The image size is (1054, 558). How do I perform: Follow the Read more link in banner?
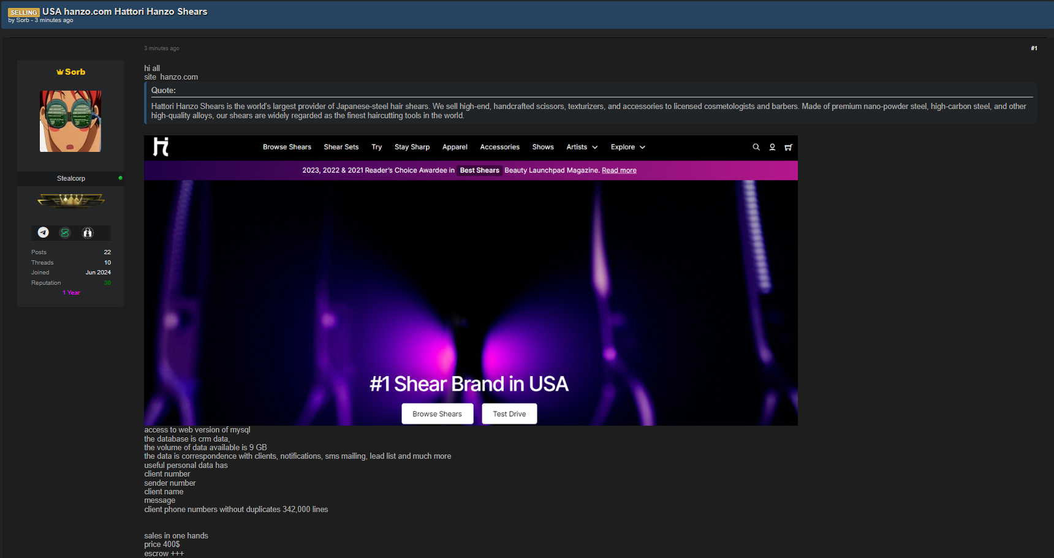coord(619,170)
